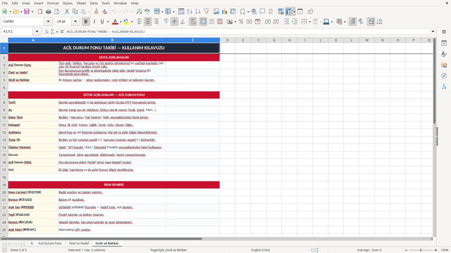Click the Save document icon
The image size is (451, 253).
26,12
